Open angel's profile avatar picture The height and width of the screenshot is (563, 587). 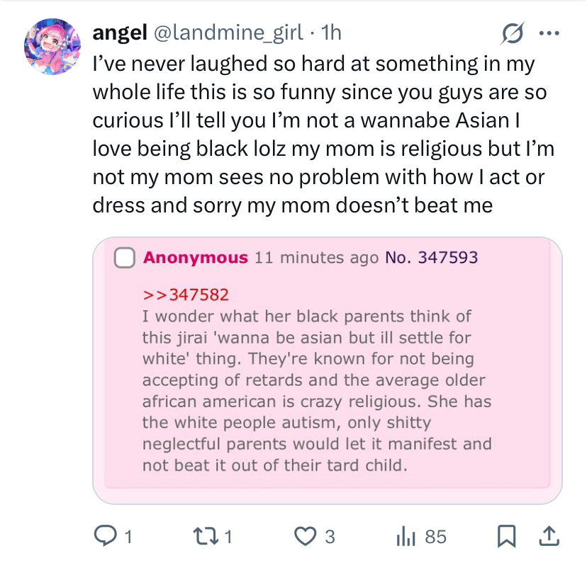click(52, 46)
